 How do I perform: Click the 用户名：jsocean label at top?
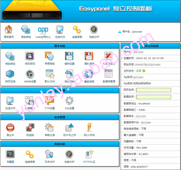pyautogui.click(x=132, y=32)
